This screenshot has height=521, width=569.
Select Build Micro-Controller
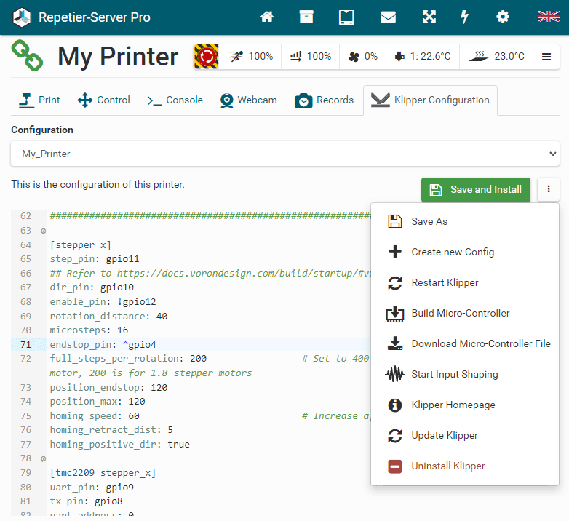[x=464, y=313]
